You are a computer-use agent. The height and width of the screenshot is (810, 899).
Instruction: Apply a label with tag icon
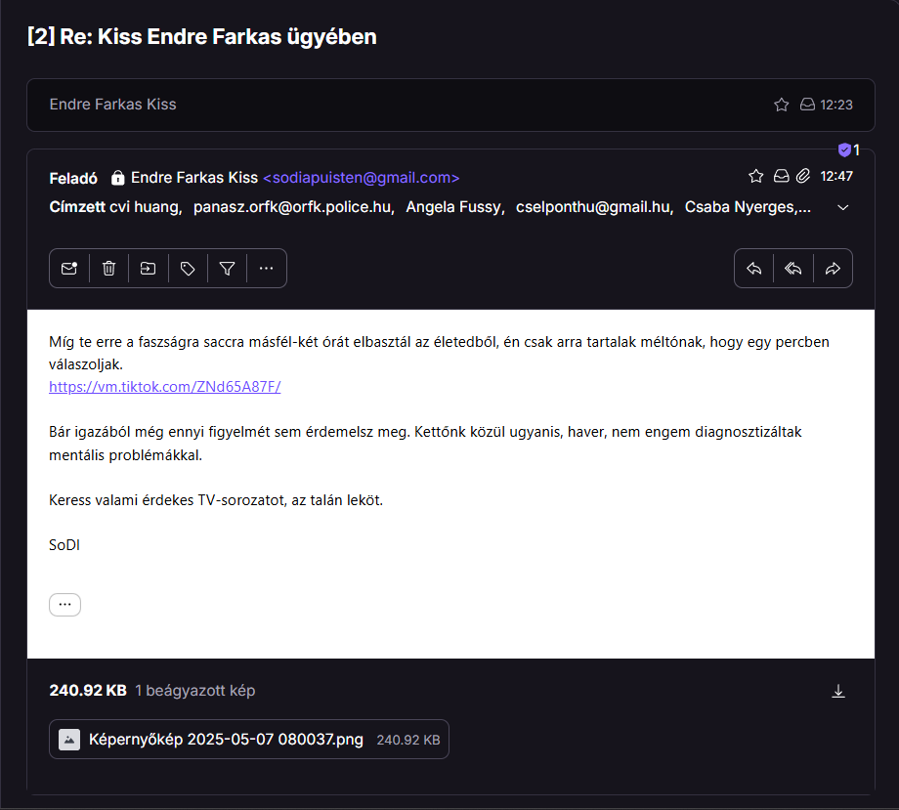pyautogui.click(x=188, y=269)
